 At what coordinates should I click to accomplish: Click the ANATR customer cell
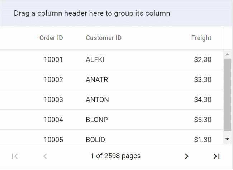pos(97,80)
